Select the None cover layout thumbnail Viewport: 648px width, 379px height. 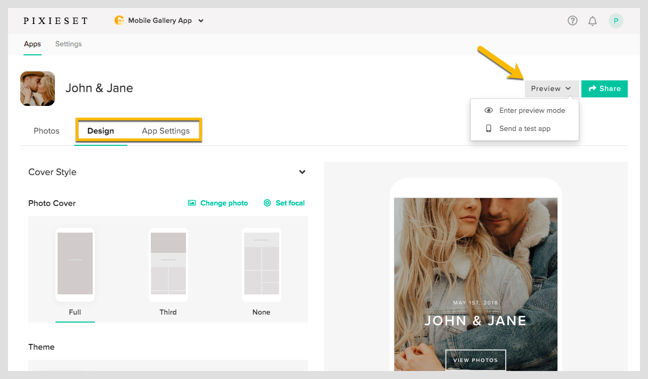coord(262,265)
